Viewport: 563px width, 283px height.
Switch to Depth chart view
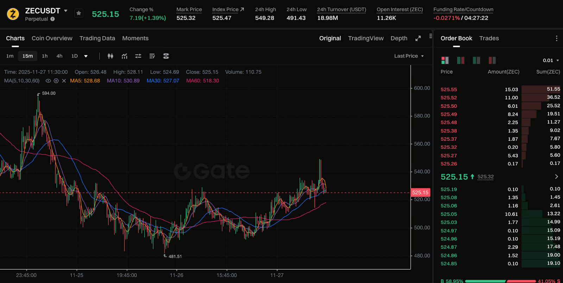click(399, 38)
